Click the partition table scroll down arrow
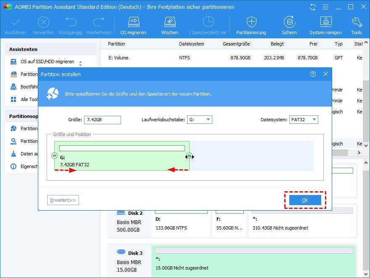The height and width of the screenshot is (278, 370). (x=366, y=146)
